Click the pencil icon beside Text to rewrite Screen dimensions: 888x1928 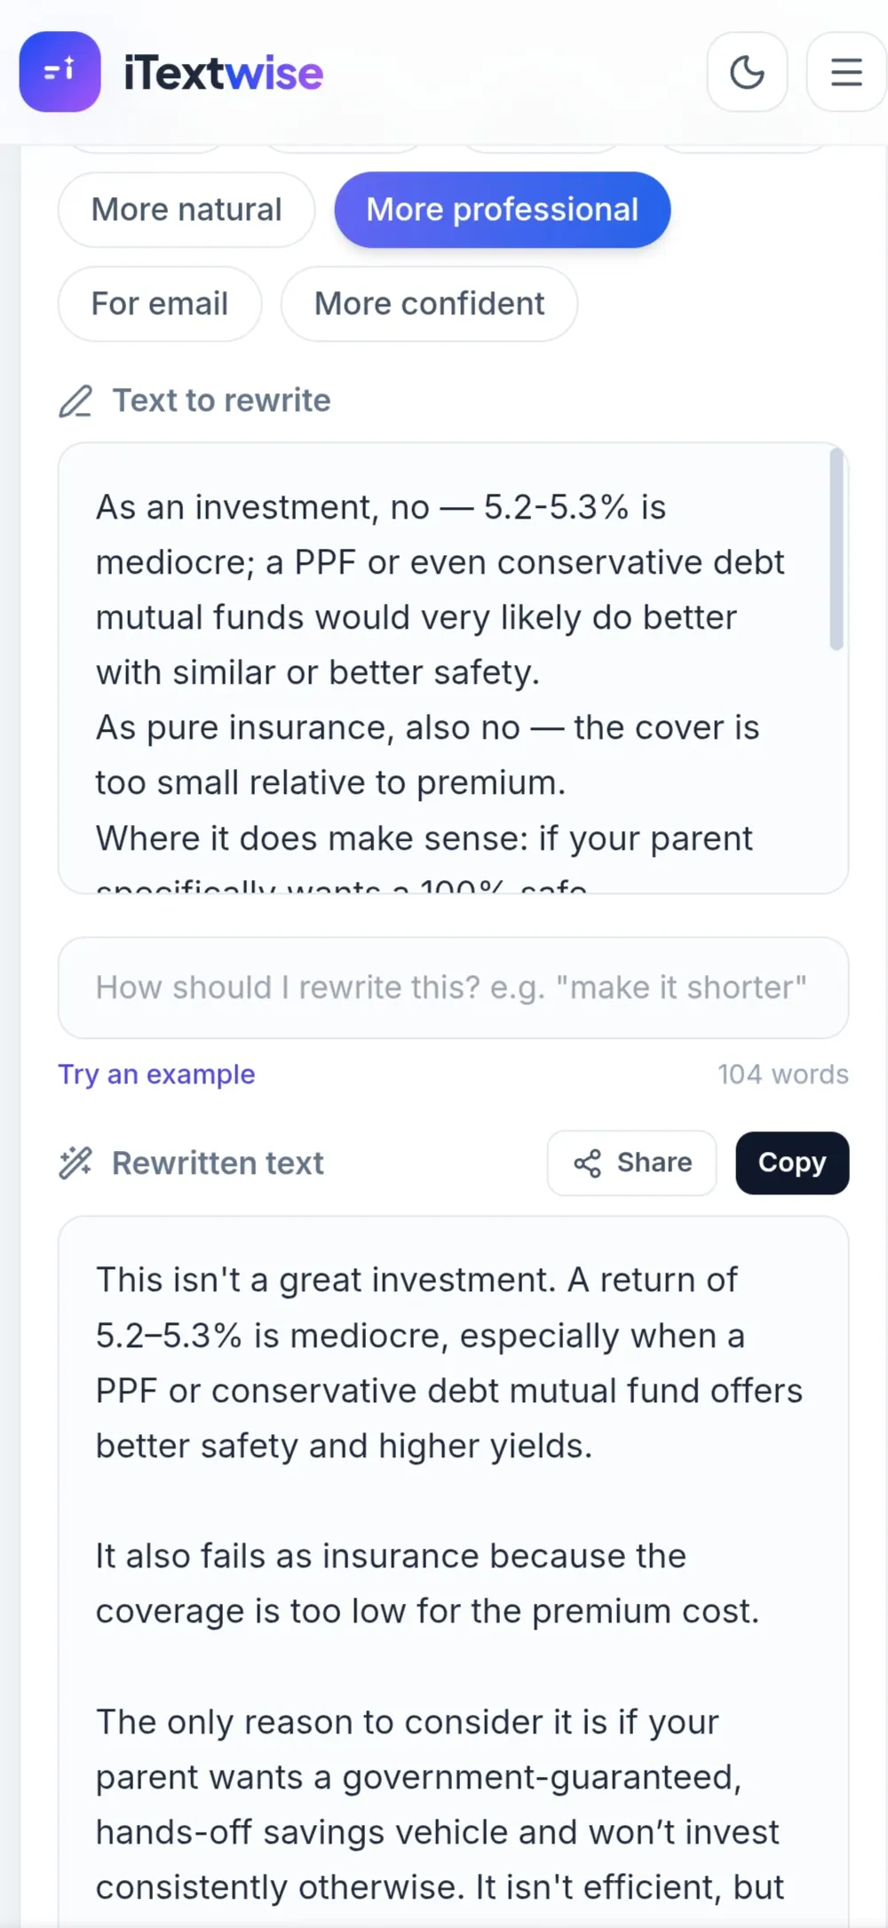coord(75,401)
